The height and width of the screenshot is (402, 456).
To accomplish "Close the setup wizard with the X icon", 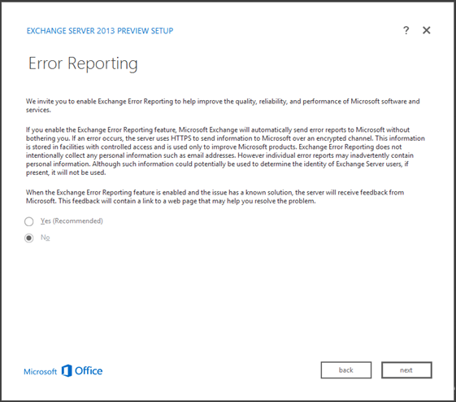I will click(x=427, y=30).
